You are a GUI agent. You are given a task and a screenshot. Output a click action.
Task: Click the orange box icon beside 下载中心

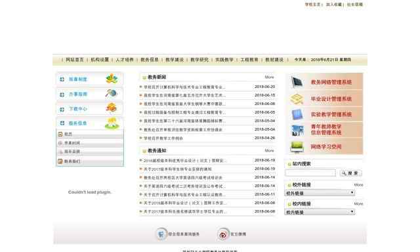coord(112,108)
